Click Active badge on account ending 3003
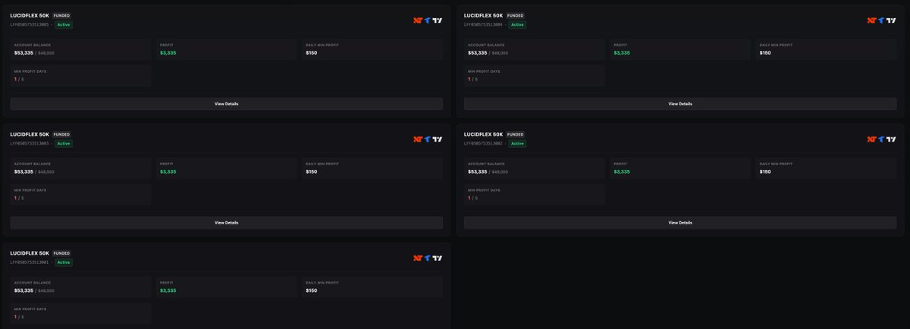Image resolution: width=910 pixels, height=329 pixels. tap(64, 143)
